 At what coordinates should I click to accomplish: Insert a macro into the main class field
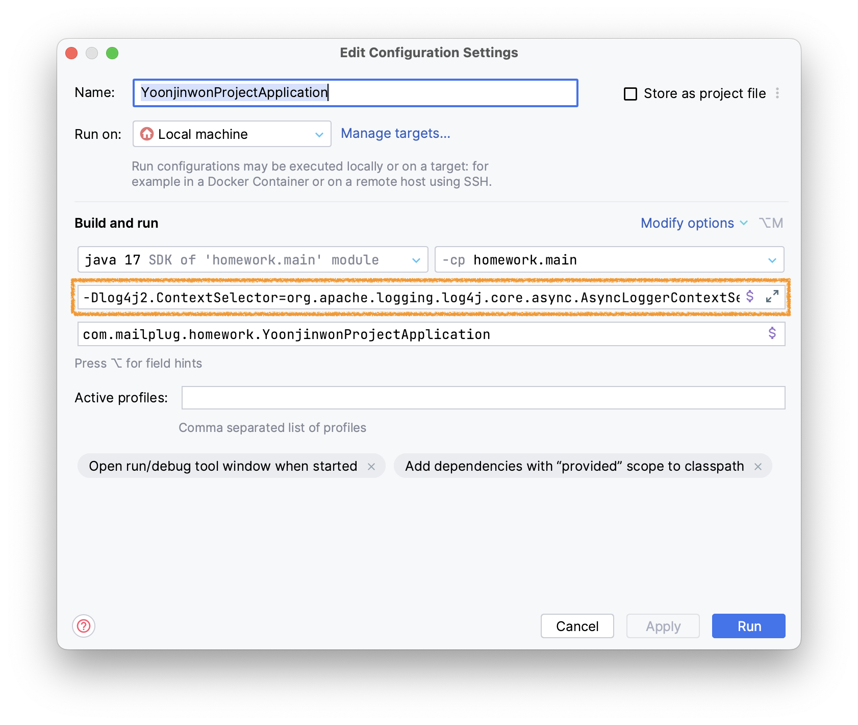point(771,334)
